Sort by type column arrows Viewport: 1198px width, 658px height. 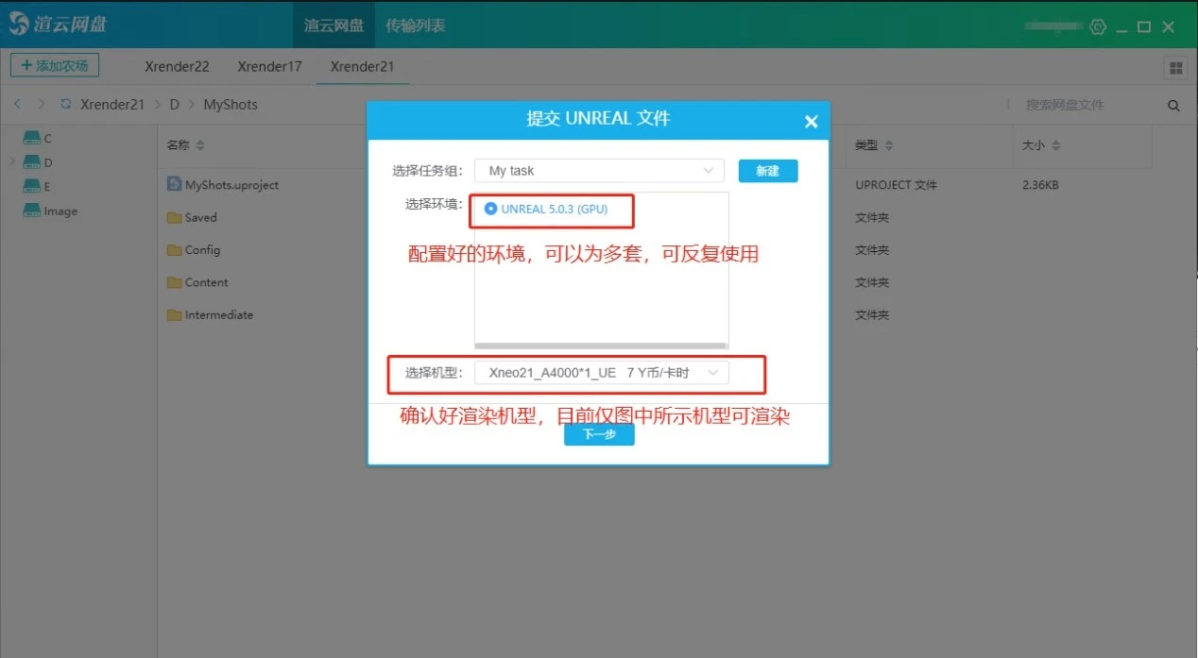tap(889, 145)
